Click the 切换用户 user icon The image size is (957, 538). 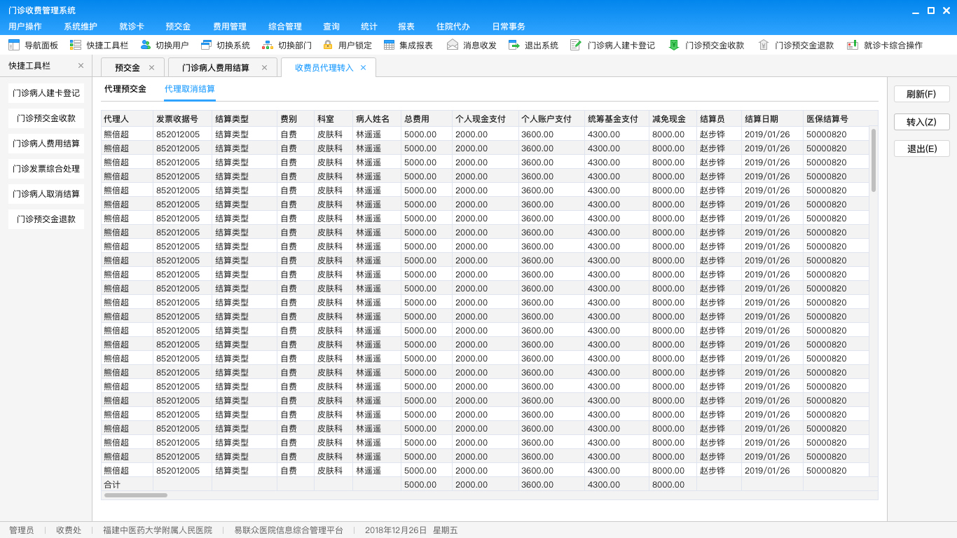point(146,45)
